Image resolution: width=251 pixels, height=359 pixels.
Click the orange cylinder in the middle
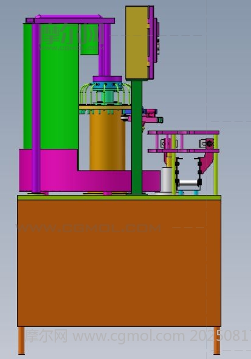(107, 140)
